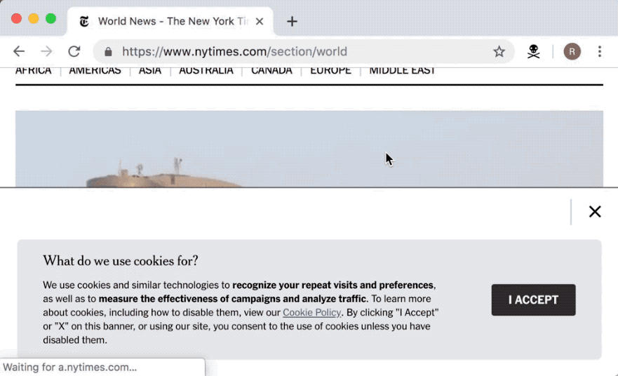Open the Cookie Policy link
The image size is (618, 376).
(311, 313)
